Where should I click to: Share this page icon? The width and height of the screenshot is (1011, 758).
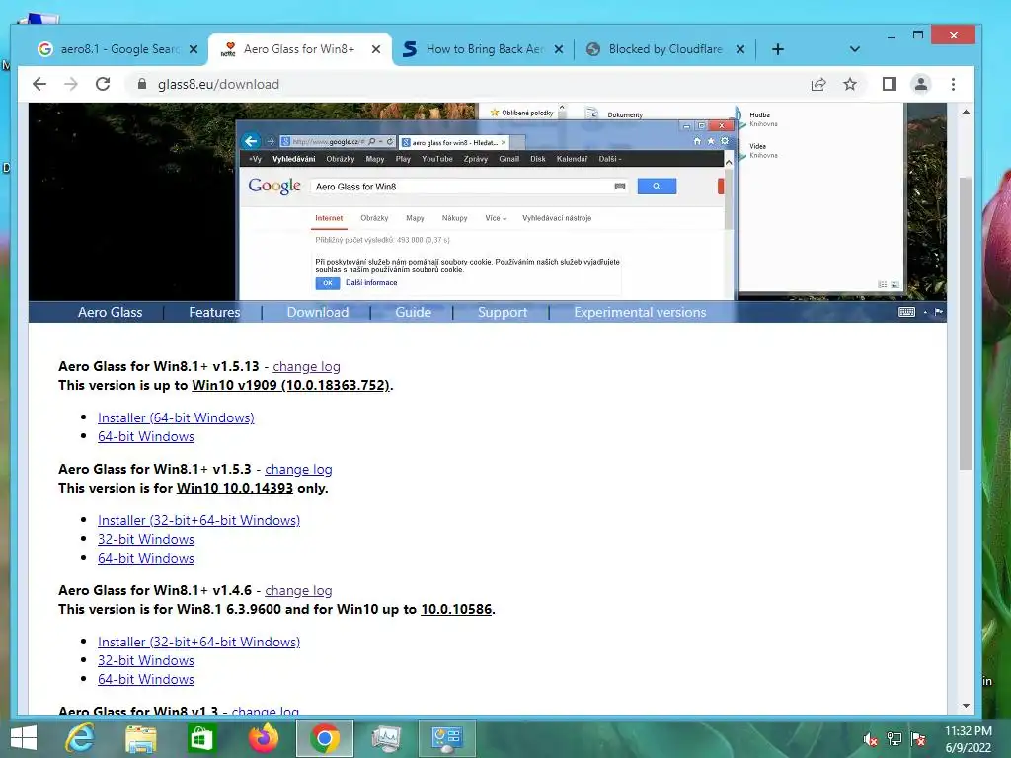818,85
